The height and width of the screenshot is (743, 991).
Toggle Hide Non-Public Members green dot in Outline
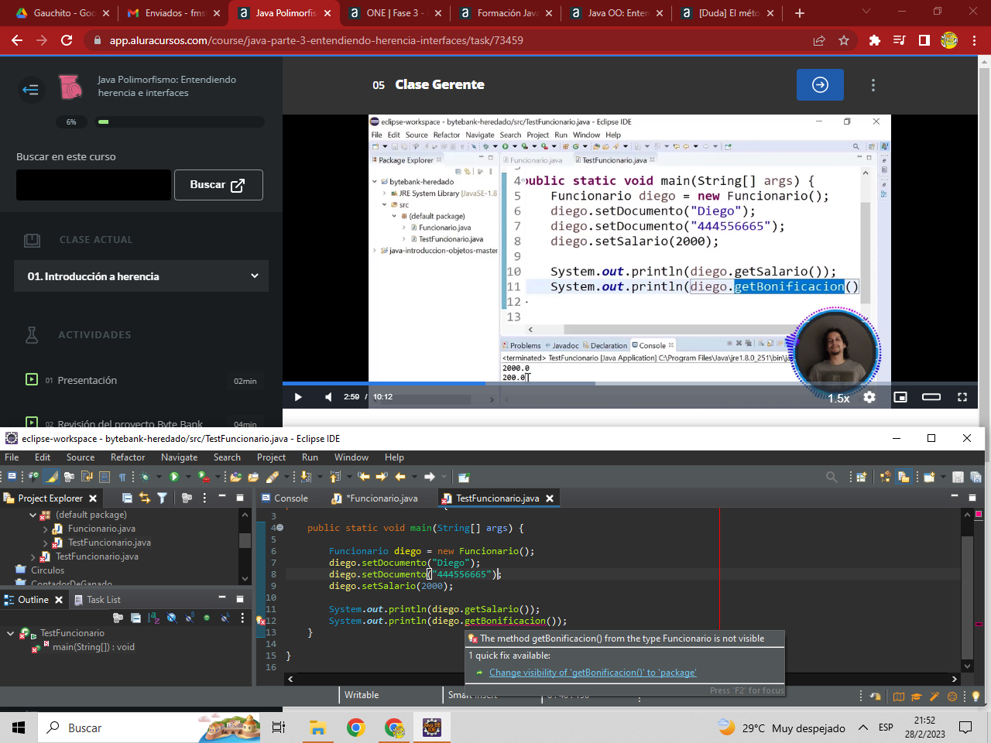coord(207,618)
